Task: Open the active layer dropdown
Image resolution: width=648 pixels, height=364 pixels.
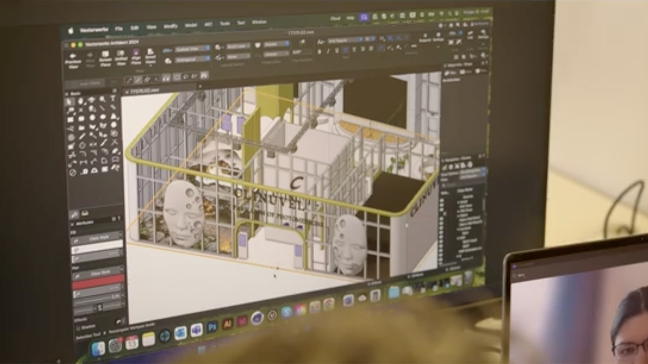Action: click(238, 46)
